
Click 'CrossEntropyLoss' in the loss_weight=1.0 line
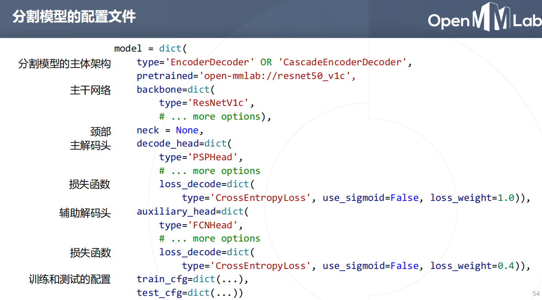[260, 198]
